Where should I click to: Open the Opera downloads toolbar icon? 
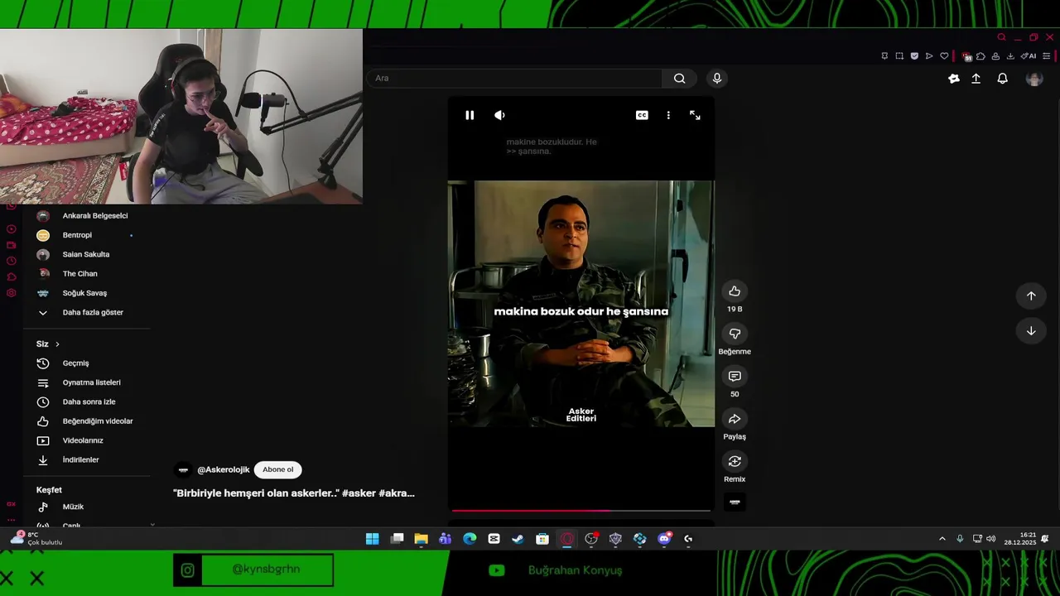[x=1010, y=56]
